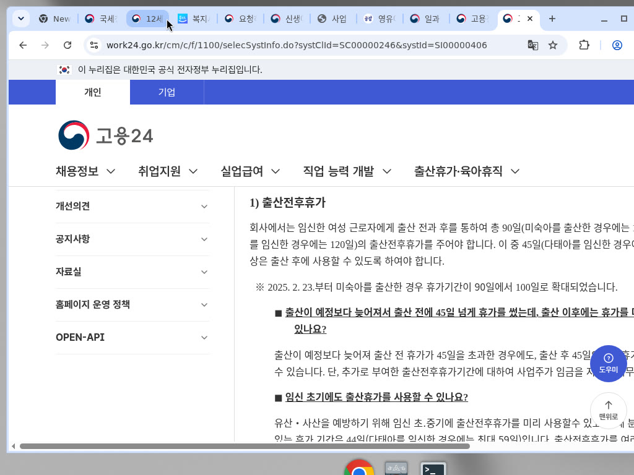Click the official e-government notice text

(x=170, y=70)
